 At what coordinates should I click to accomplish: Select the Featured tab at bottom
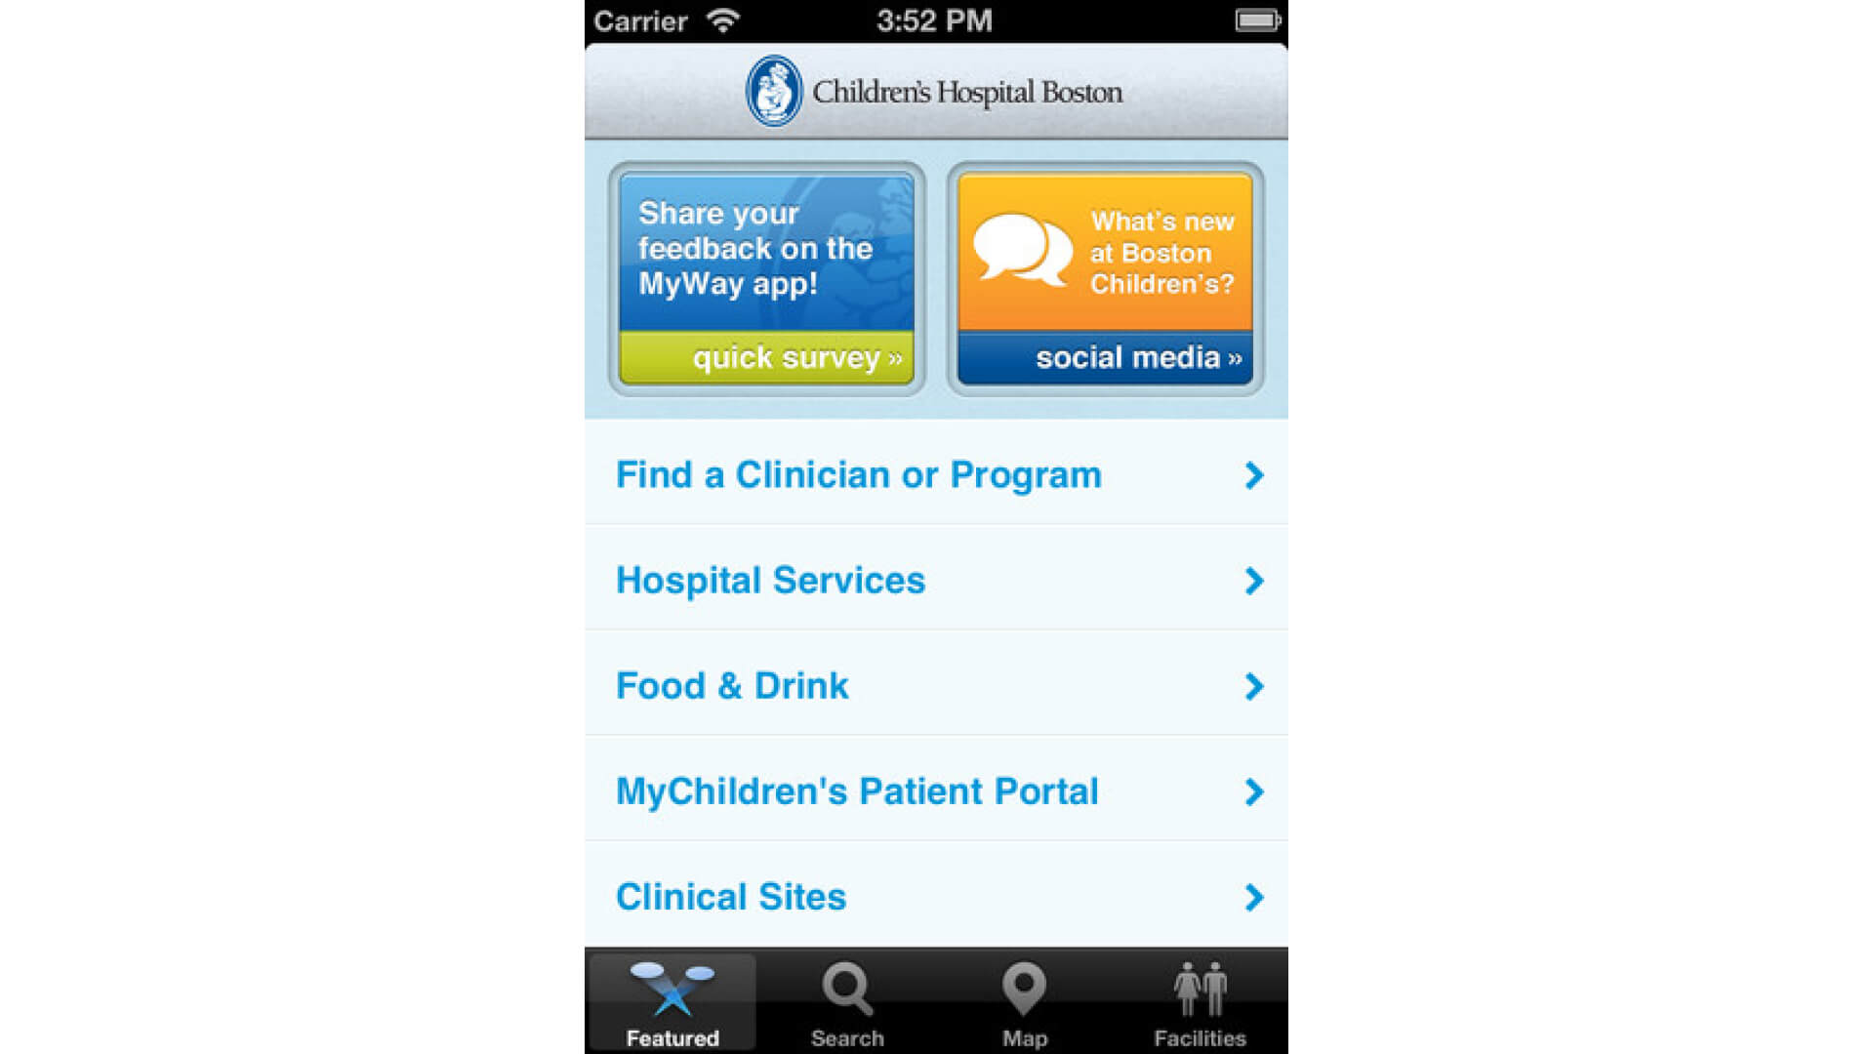(673, 1002)
